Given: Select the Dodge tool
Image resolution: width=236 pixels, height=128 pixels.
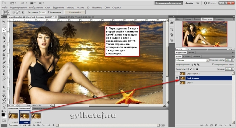Looking at the screenshot, I should [x=4, y=74].
